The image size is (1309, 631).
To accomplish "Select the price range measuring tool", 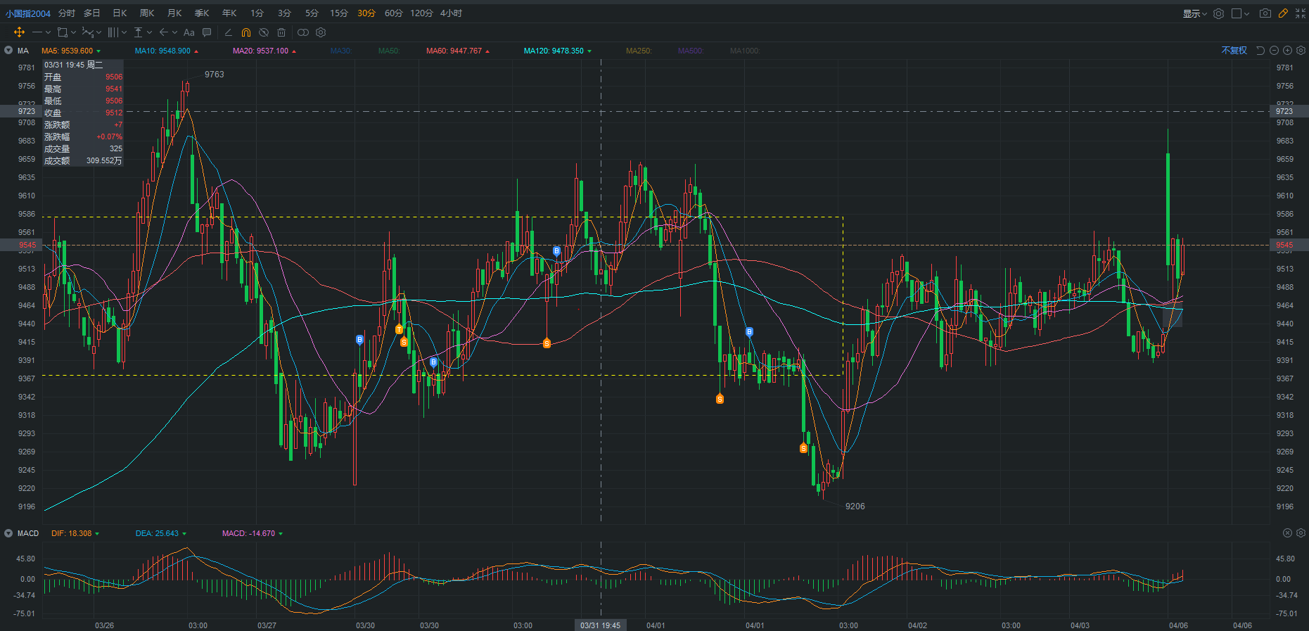I will 139,32.
